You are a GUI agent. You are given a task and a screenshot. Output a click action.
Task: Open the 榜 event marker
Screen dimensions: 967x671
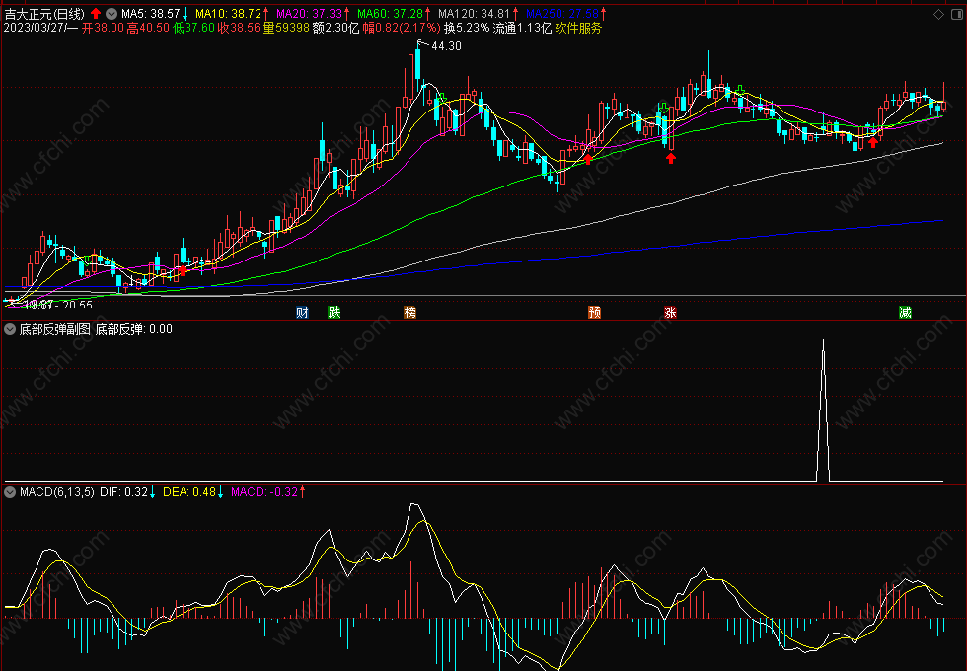[409, 312]
